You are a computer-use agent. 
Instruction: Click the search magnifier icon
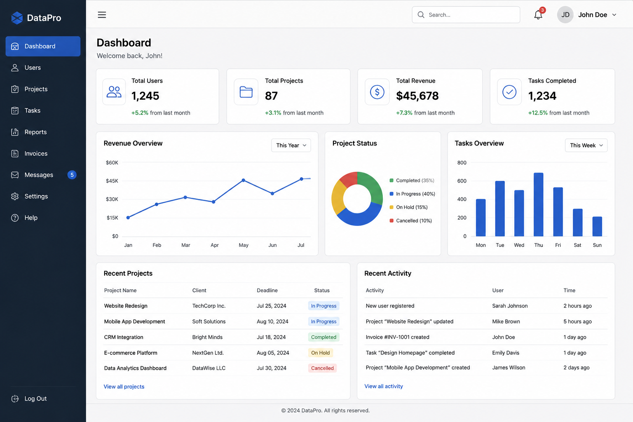[421, 15]
